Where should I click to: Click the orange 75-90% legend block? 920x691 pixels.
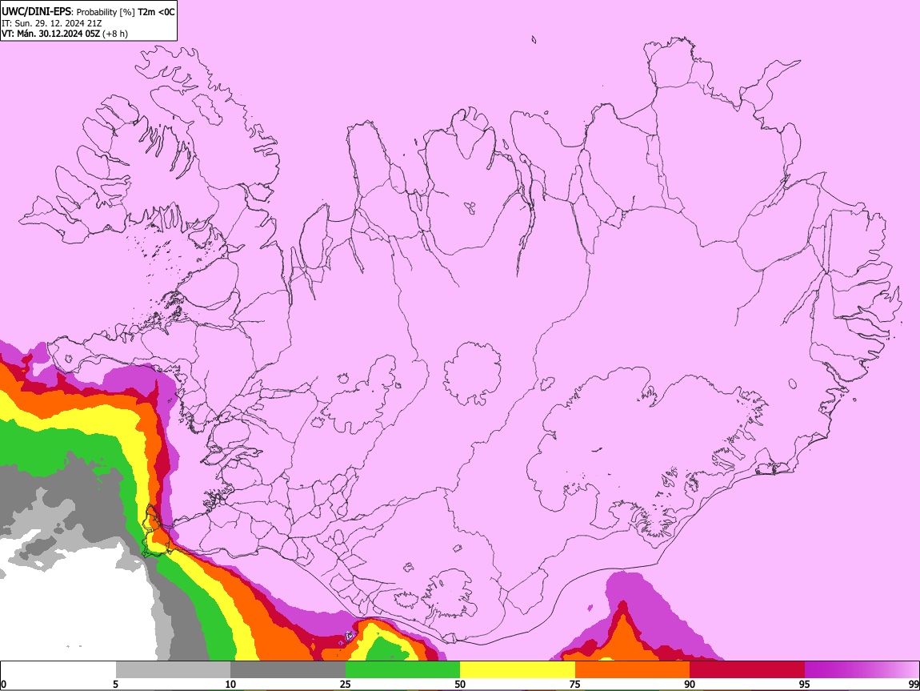[x=632, y=670]
